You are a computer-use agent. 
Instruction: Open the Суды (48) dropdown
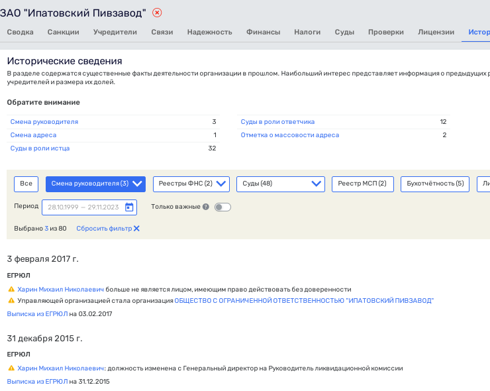tap(281, 184)
